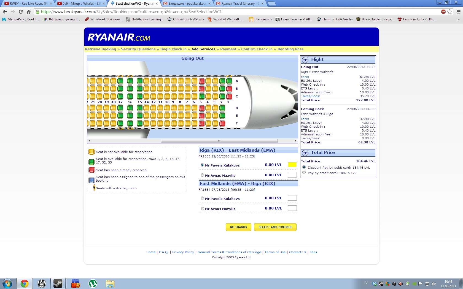The image size is (463, 289).
Task: Open the Windows Start menu
Action: (x=7, y=283)
